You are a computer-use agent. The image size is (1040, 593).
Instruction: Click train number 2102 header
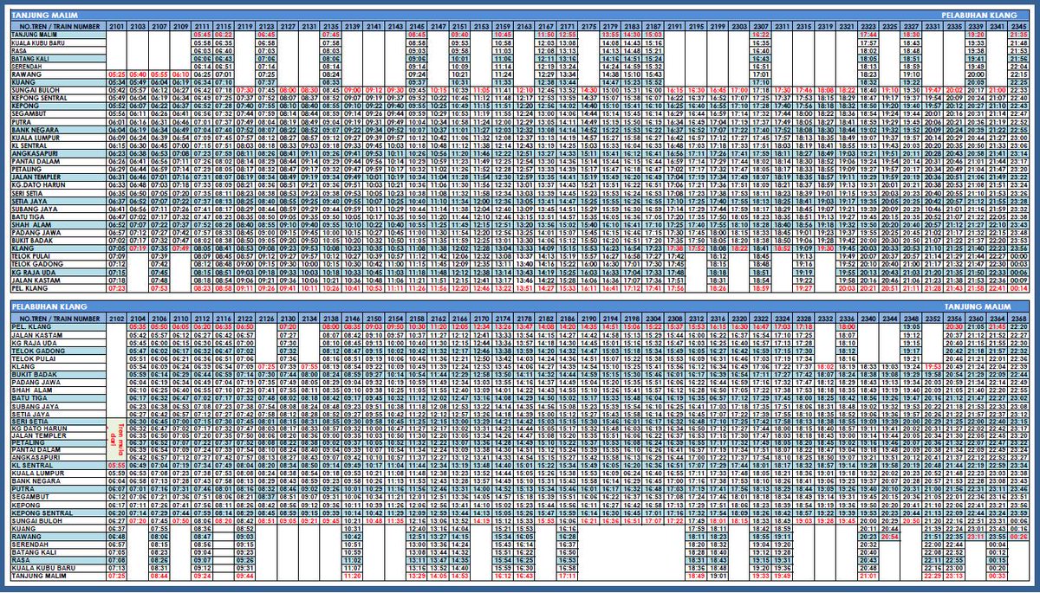tap(117, 319)
